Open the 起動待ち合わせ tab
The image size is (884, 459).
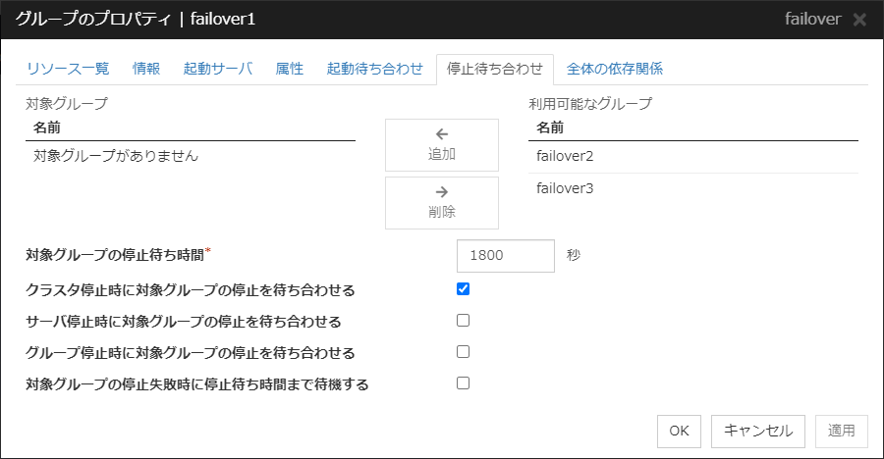pyautogui.click(x=375, y=69)
